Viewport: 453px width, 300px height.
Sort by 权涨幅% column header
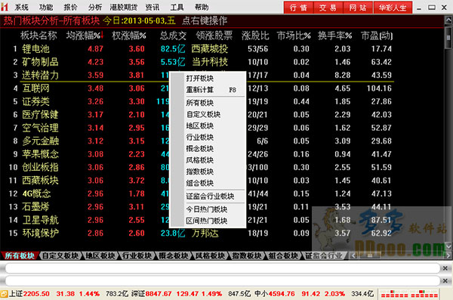tap(129, 36)
